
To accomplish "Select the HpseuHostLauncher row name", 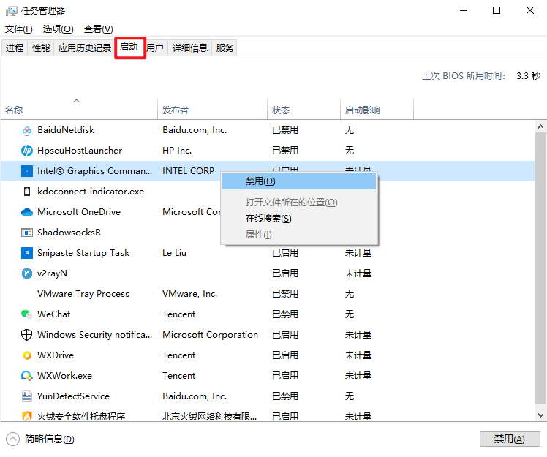I will tap(80, 151).
